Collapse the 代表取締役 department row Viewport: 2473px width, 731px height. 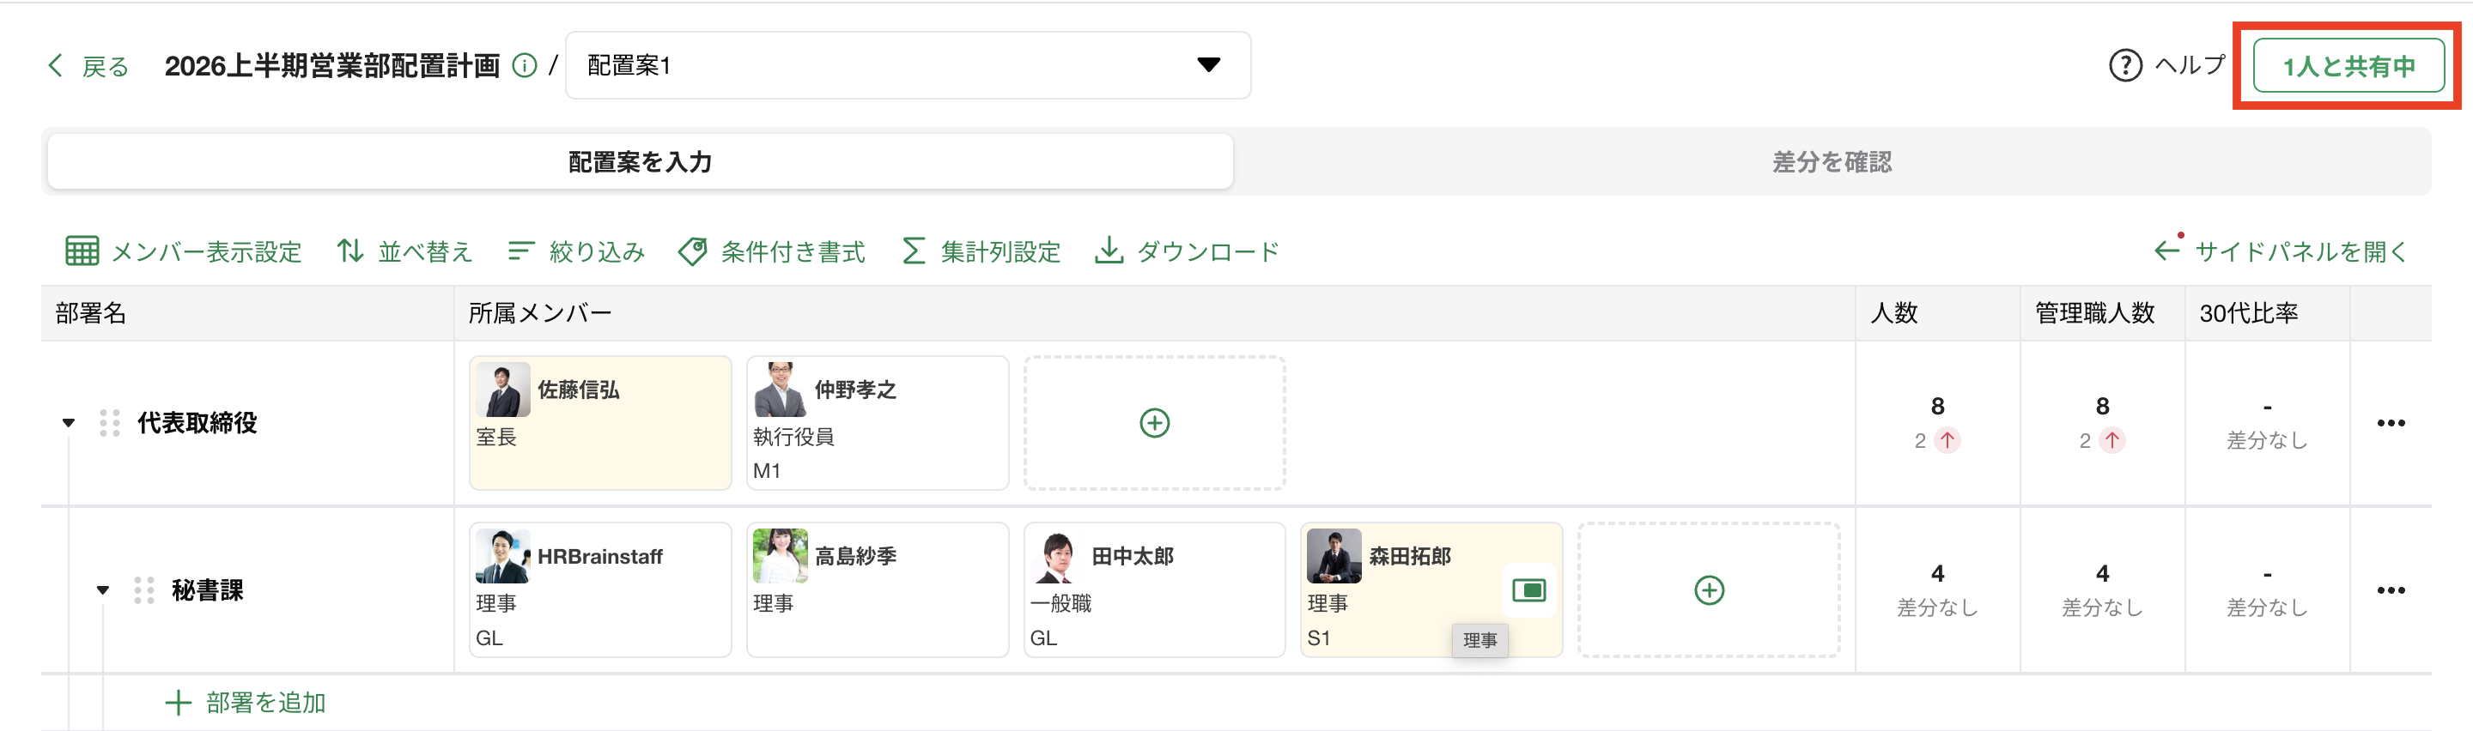click(68, 423)
